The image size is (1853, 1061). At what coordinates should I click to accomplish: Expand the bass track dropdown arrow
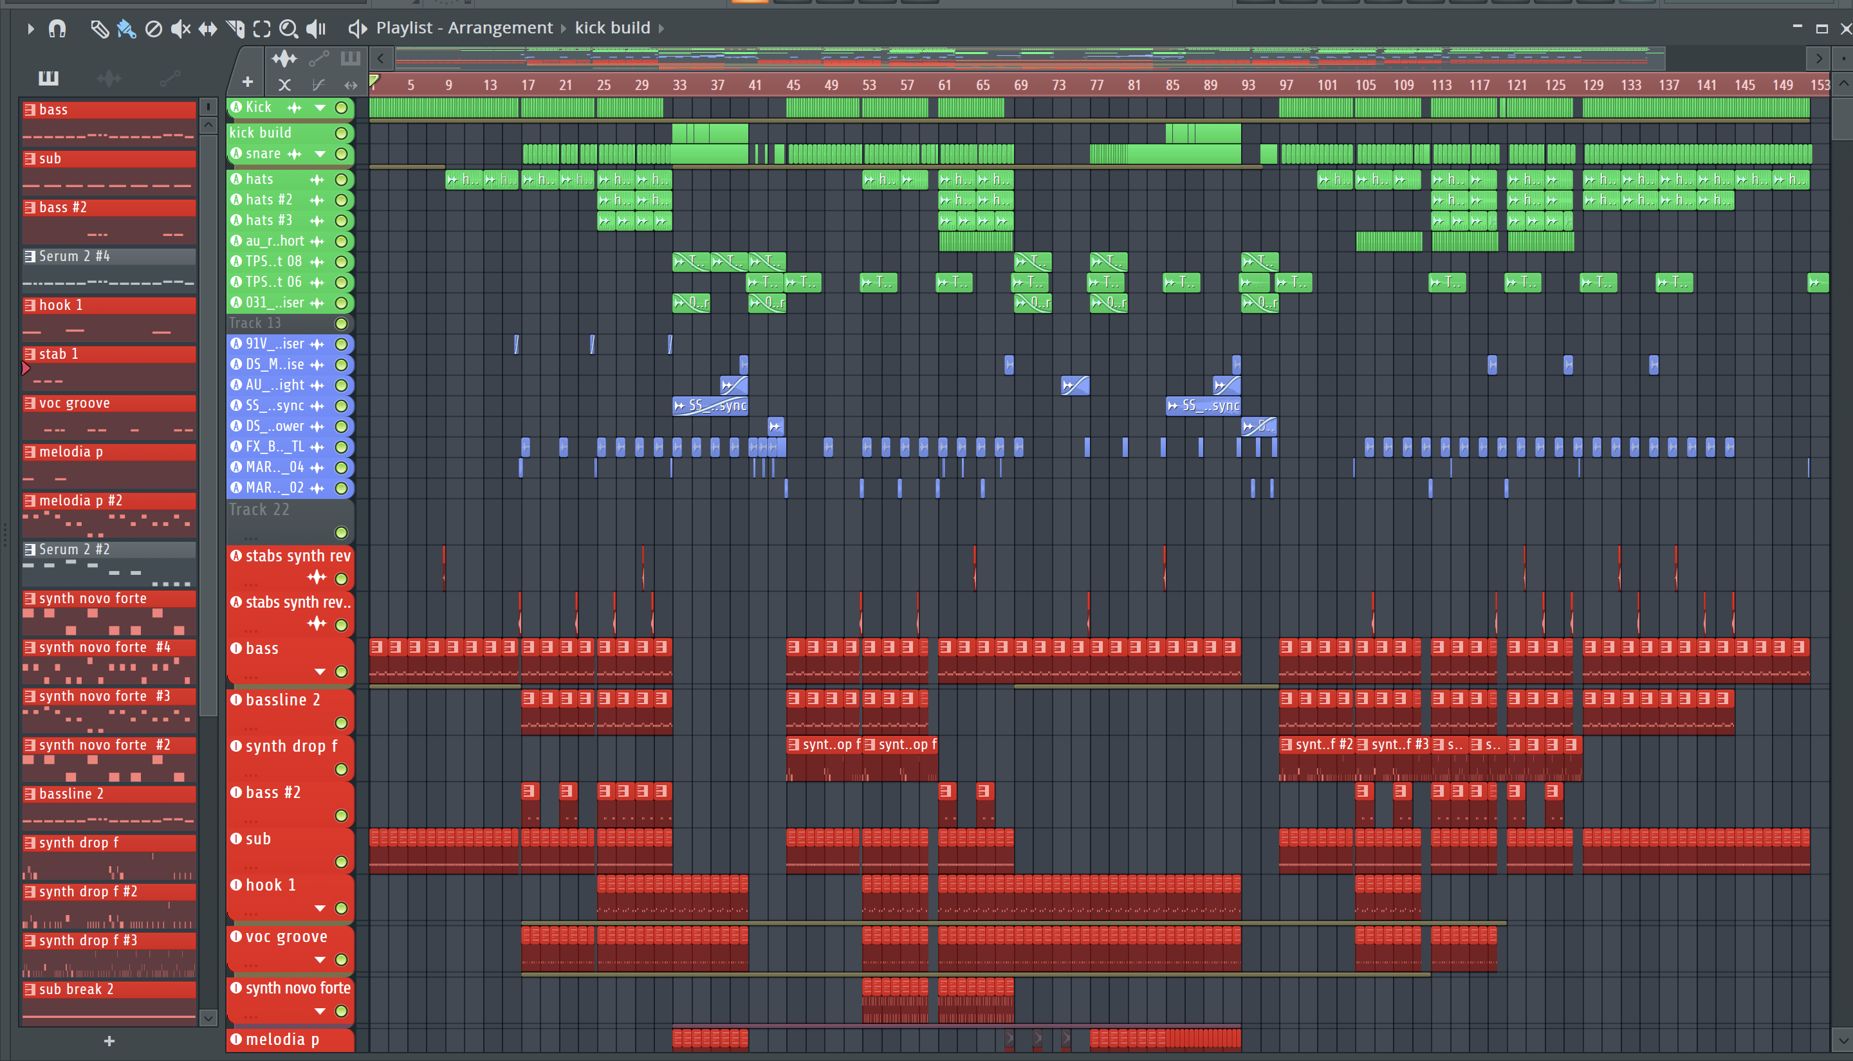pyautogui.click(x=320, y=672)
